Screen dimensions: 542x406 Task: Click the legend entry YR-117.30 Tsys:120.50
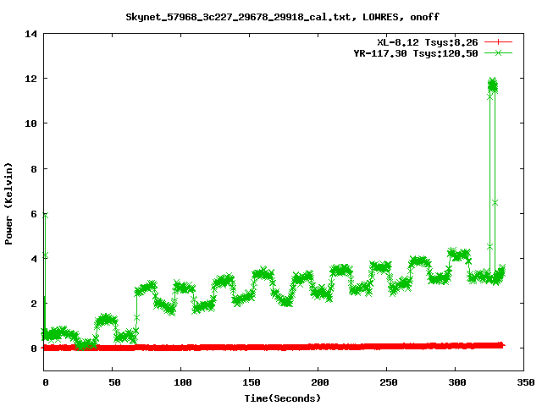tap(416, 53)
